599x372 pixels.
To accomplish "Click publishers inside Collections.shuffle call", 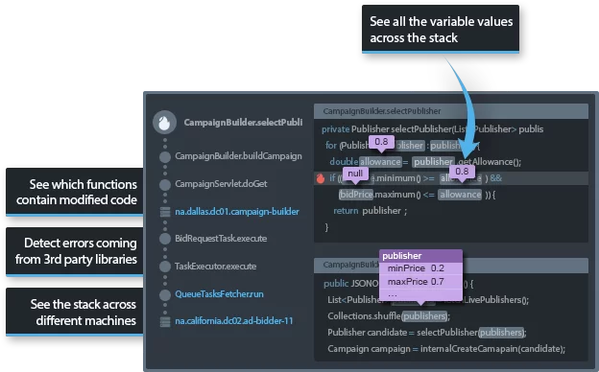I will click(424, 316).
